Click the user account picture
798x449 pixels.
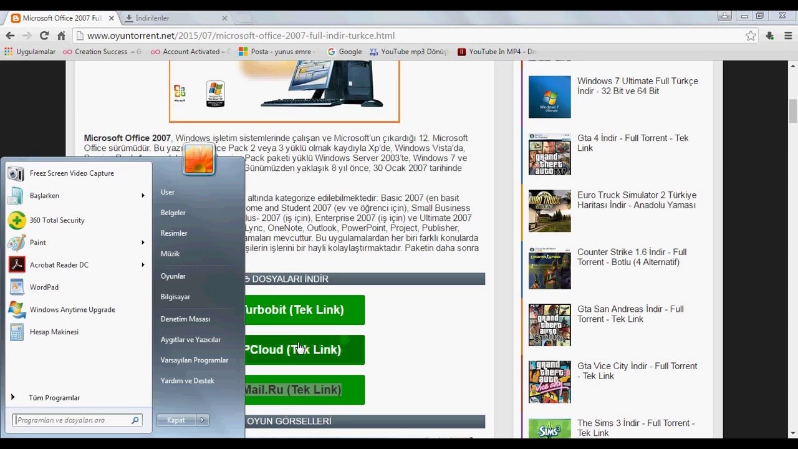pyautogui.click(x=199, y=160)
